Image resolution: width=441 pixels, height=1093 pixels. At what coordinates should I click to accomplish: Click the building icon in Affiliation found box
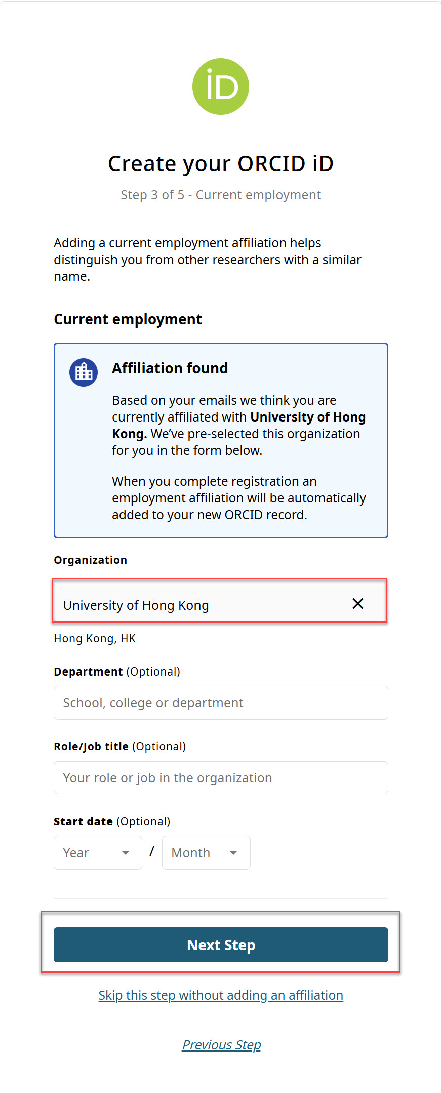[83, 371]
